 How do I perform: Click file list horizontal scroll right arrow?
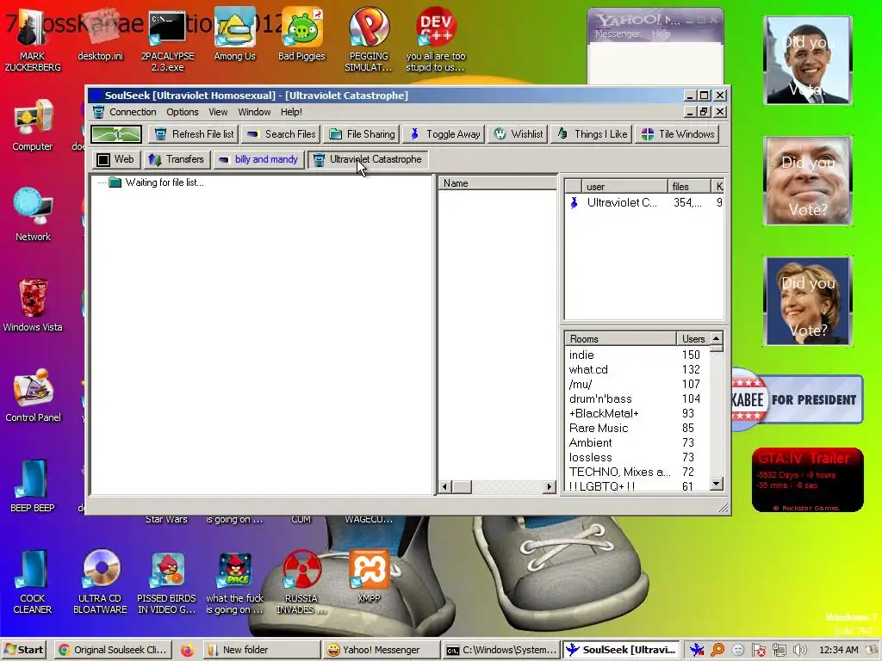click(x=549, y=487)
